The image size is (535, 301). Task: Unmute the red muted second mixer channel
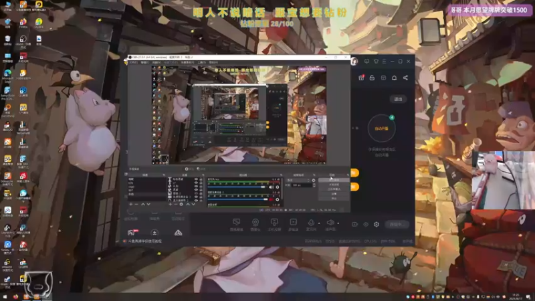(x=272, y=199)
